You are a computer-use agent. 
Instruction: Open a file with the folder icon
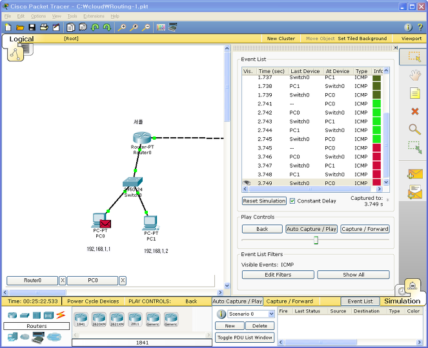[20, 27]
